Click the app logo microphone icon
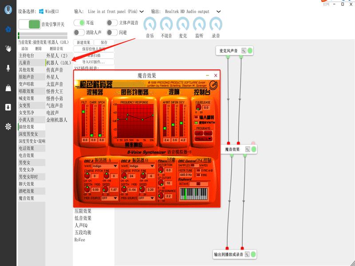This screenshot has height=266, width=355. click(x=8, y=10)
